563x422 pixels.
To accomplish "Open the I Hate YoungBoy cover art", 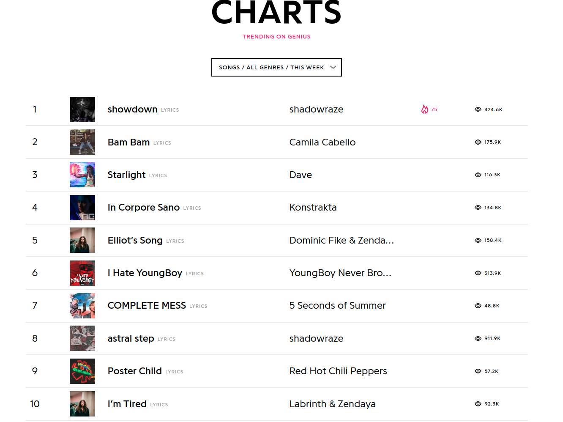I will point(82,273).
